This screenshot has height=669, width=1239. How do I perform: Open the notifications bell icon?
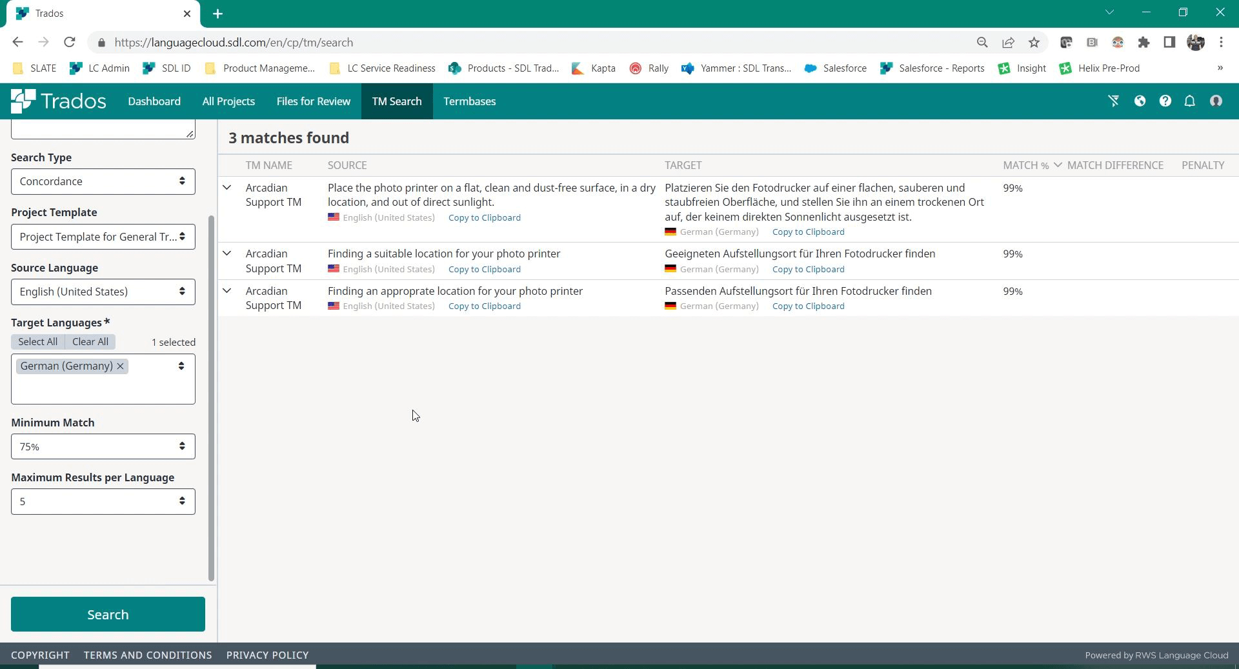pyautogui.click(x=1189, y=101)
